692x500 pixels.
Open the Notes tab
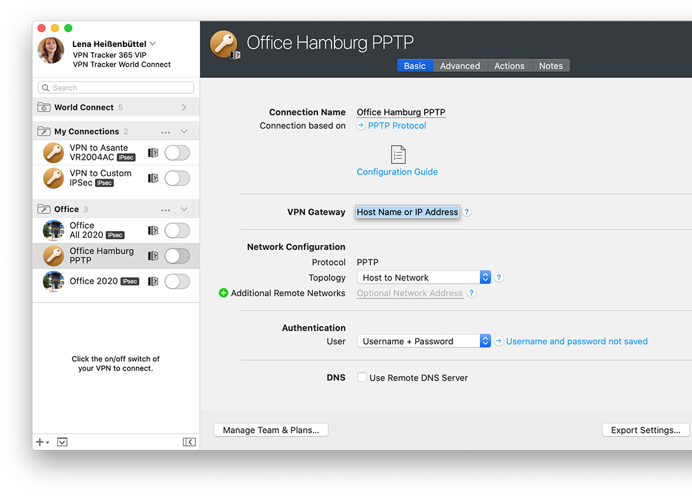pyautogui.click(x=551, y=66)
